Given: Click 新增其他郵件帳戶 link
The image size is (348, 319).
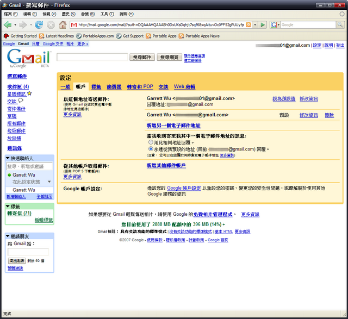Looking at the screenshot, I should (x=166, y=166).
